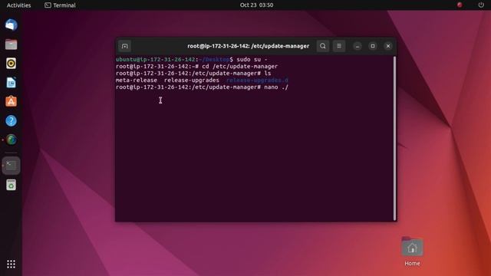
Task: Show Applications grid button
Action: click(11, 264)
